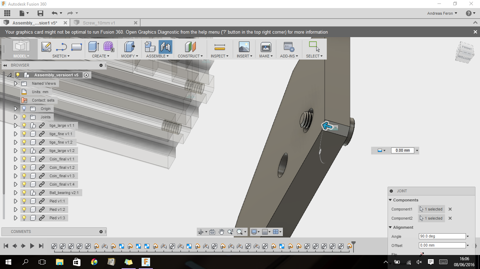Click the Create Form sculpt icon
480x269 pixels.
coord(109,47)
